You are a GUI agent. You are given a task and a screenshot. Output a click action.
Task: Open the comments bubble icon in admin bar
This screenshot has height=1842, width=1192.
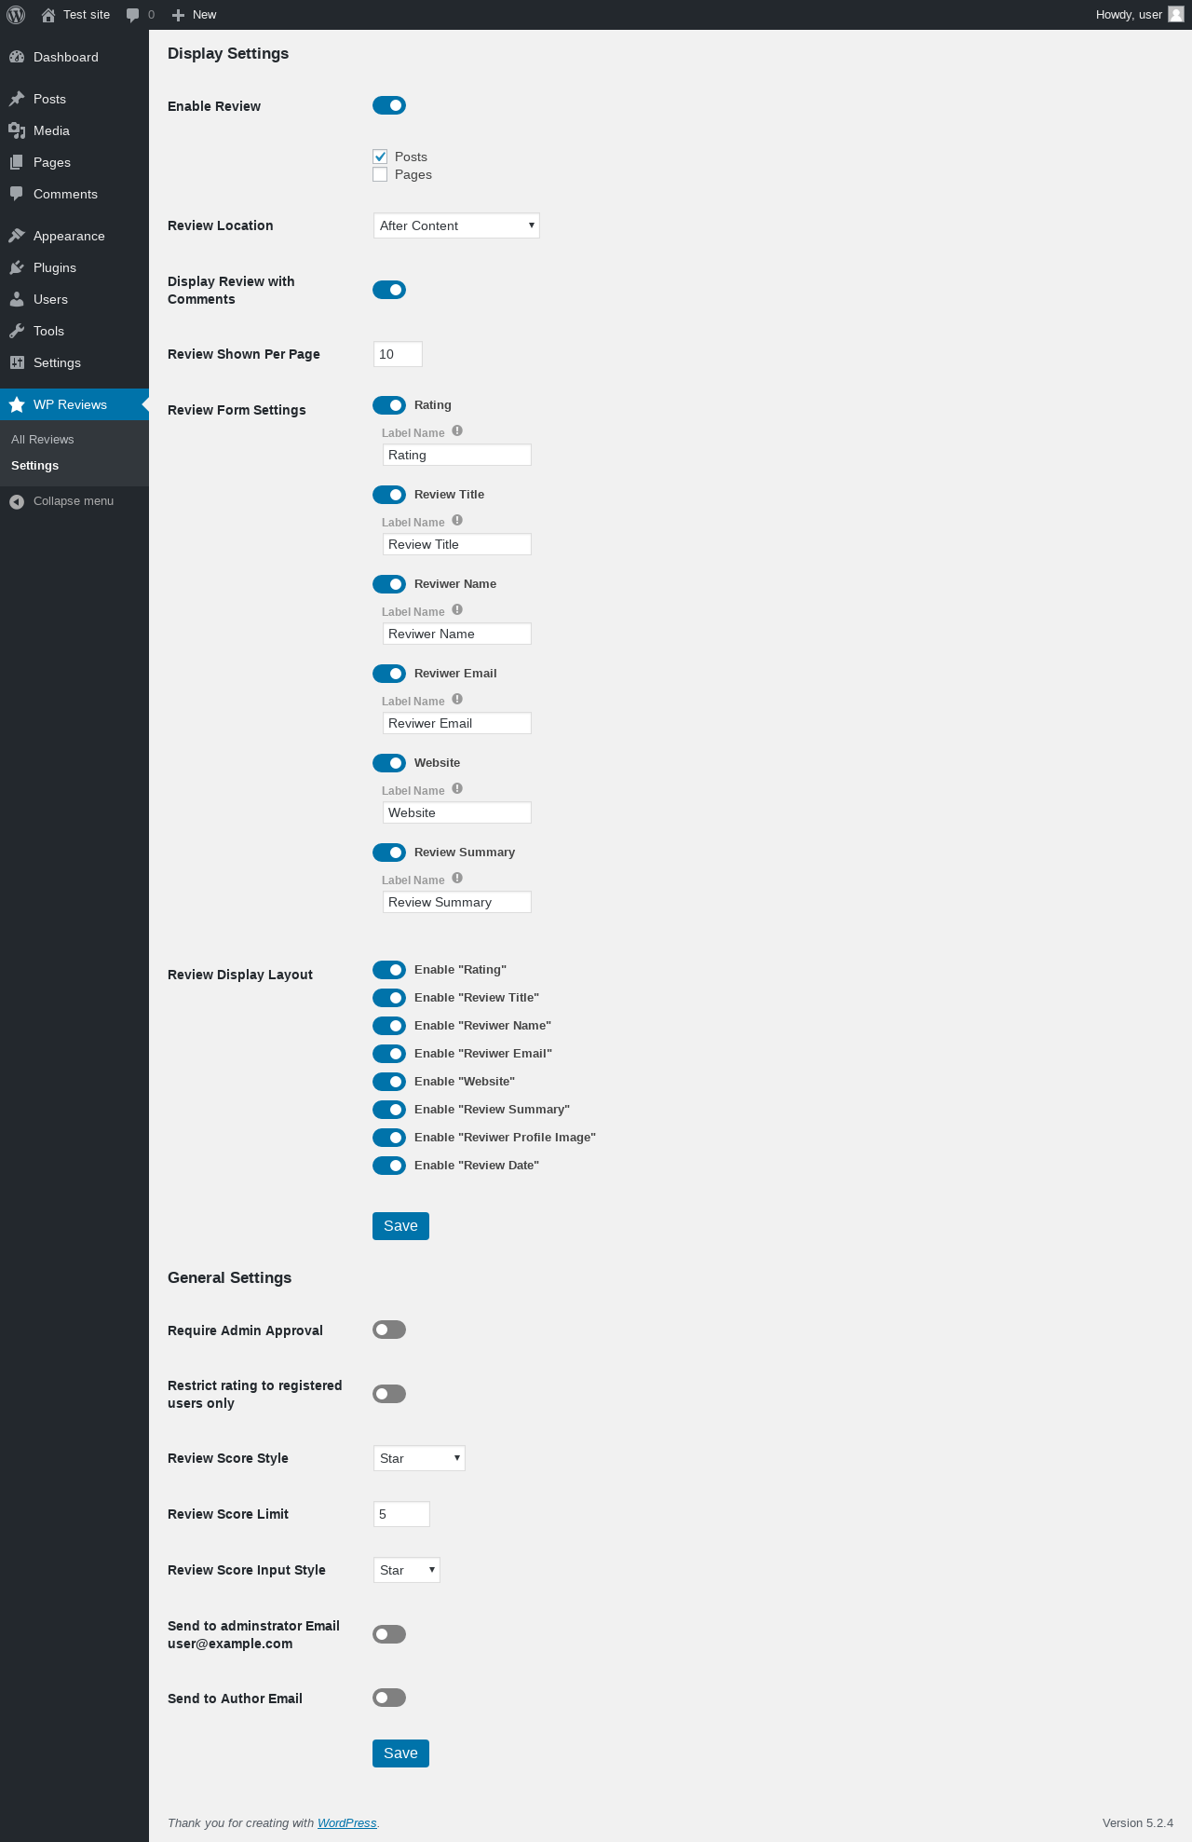pyautogui.click(x=132, y=15)
